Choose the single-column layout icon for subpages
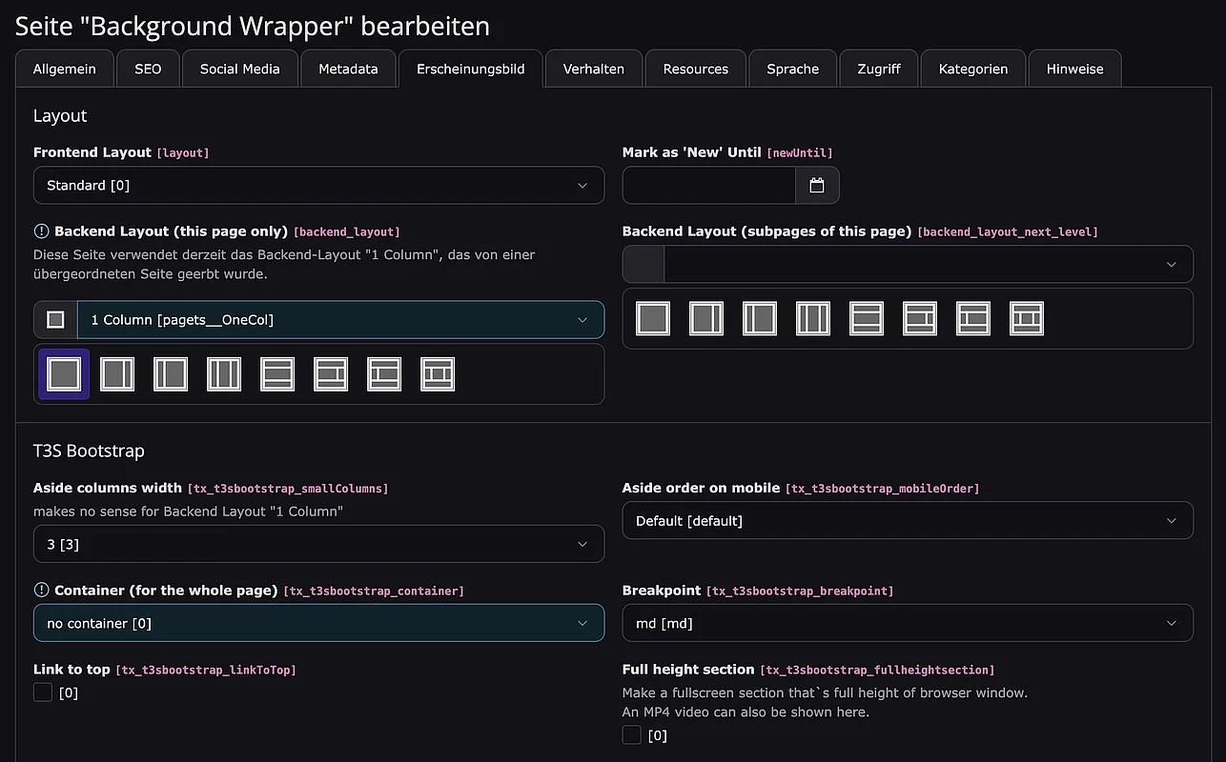The width and height of the screenshot is (1226, 762). (x=653, y=318)
